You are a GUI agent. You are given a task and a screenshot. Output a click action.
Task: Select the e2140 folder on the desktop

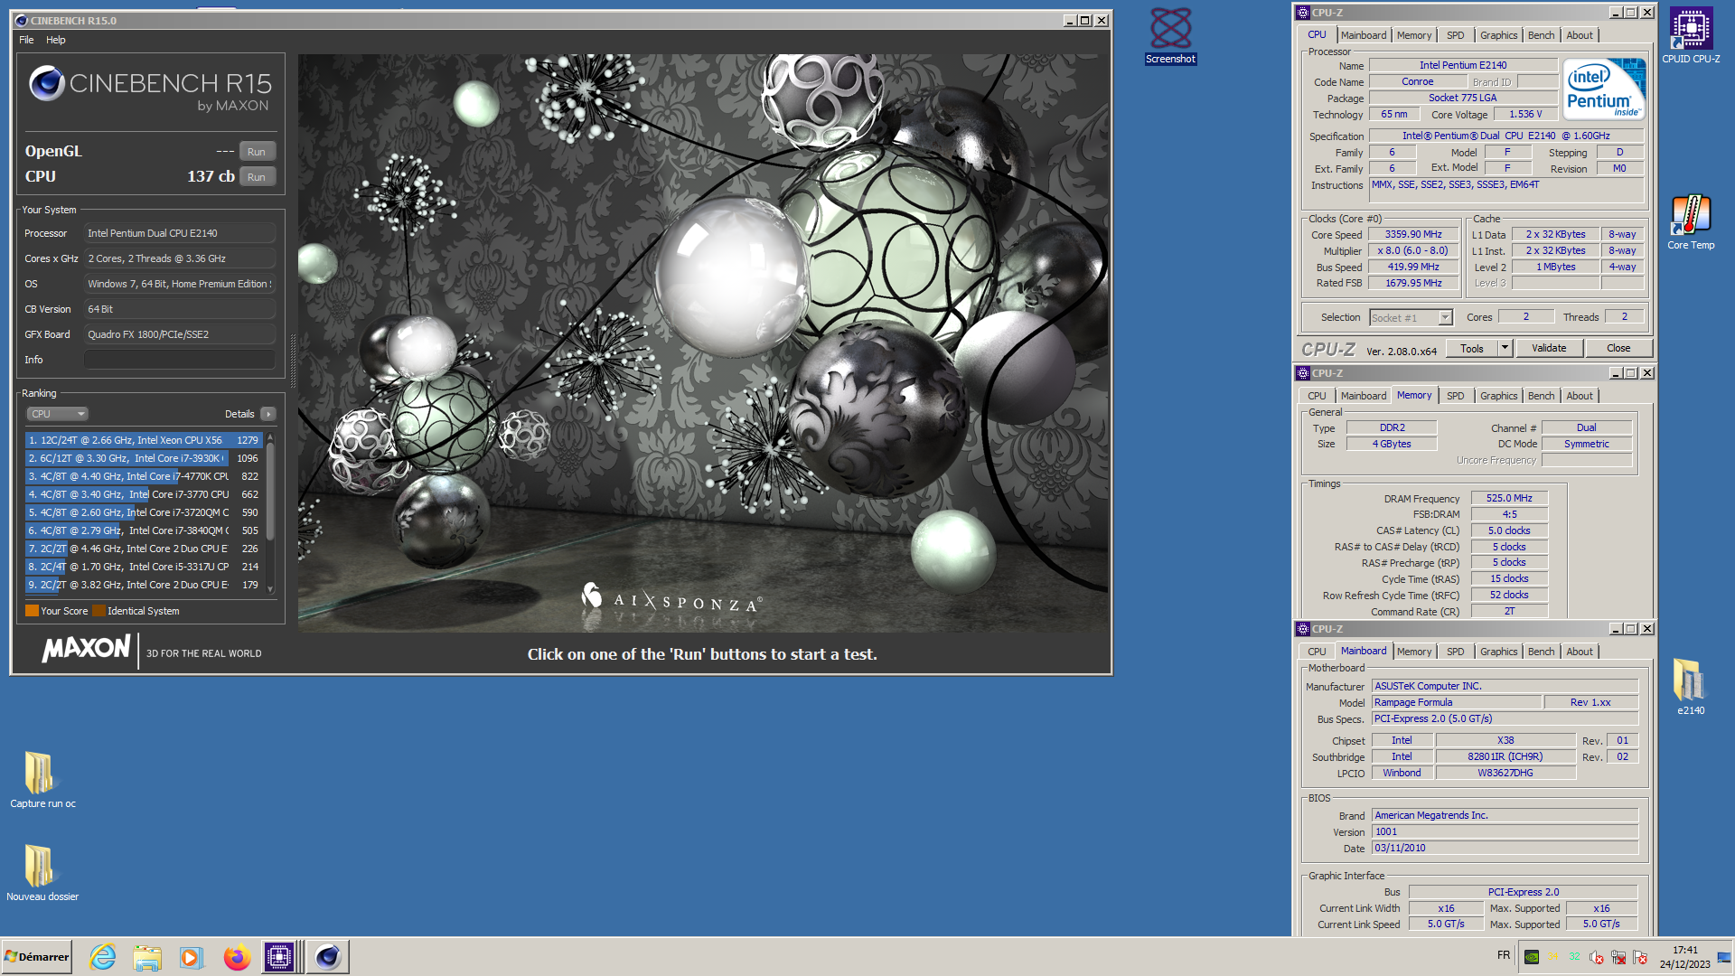[1691, 687]
